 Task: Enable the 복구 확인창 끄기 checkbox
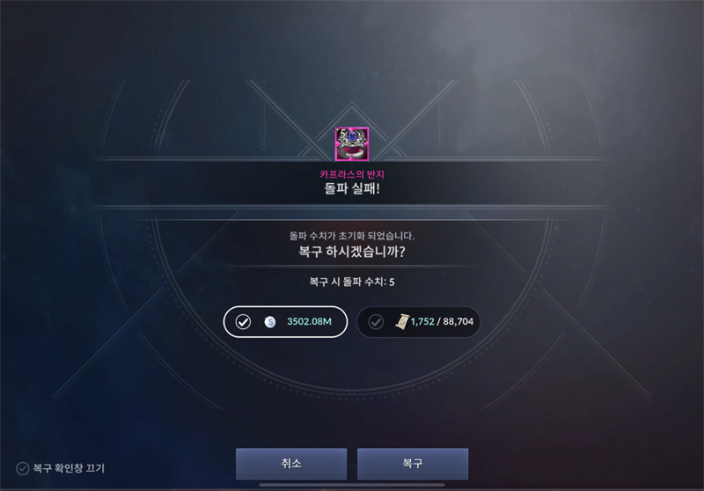pyautogui.click(x=23, y=468)
